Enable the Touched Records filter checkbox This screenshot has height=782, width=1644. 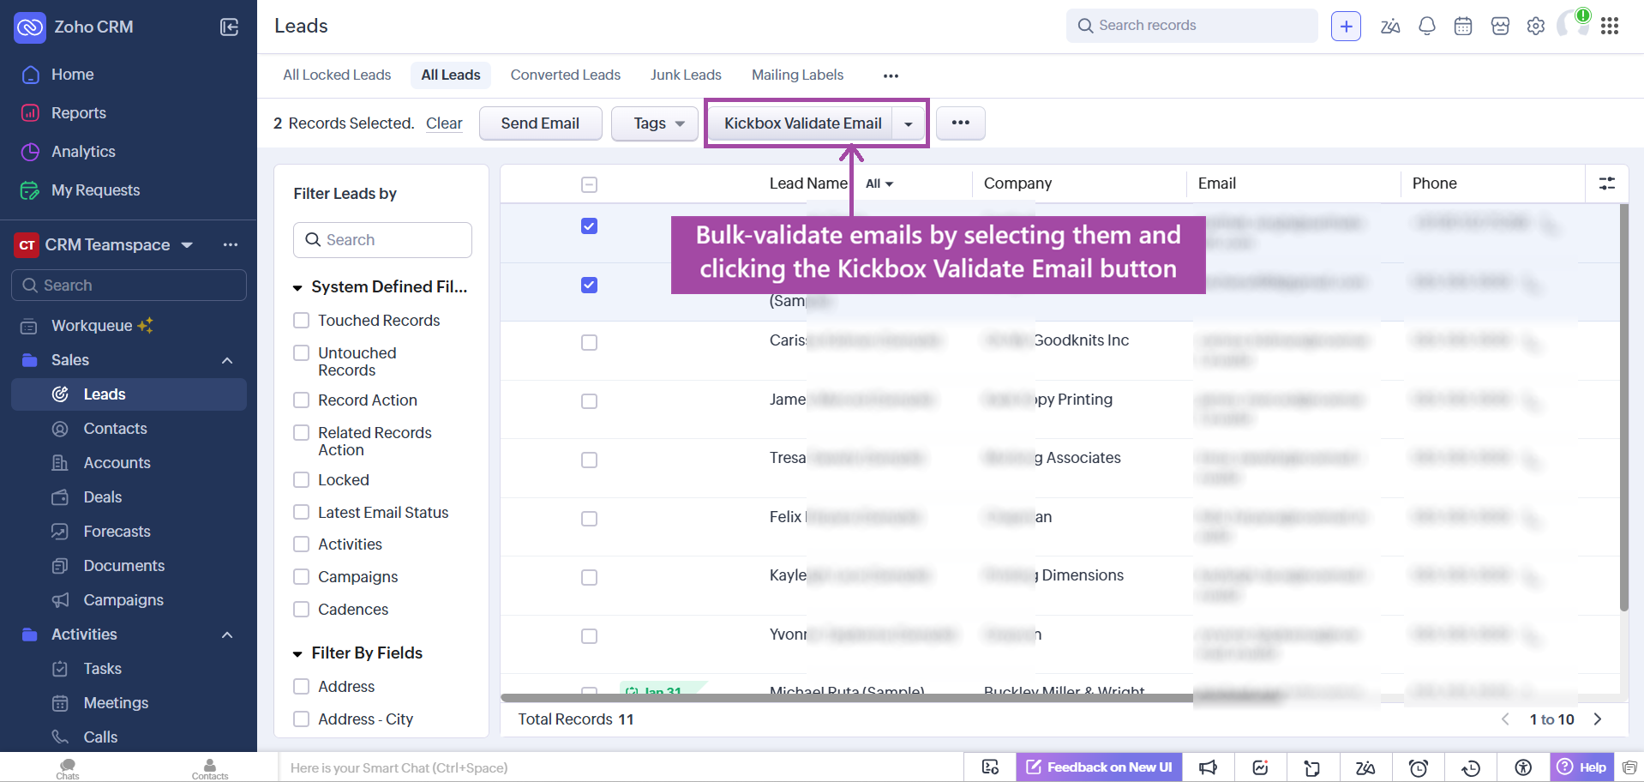[x=302, y=321]
